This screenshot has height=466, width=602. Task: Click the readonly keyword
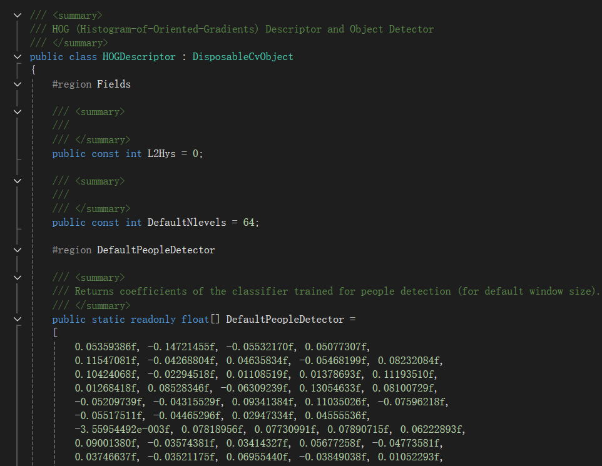[x=153, y=320]
